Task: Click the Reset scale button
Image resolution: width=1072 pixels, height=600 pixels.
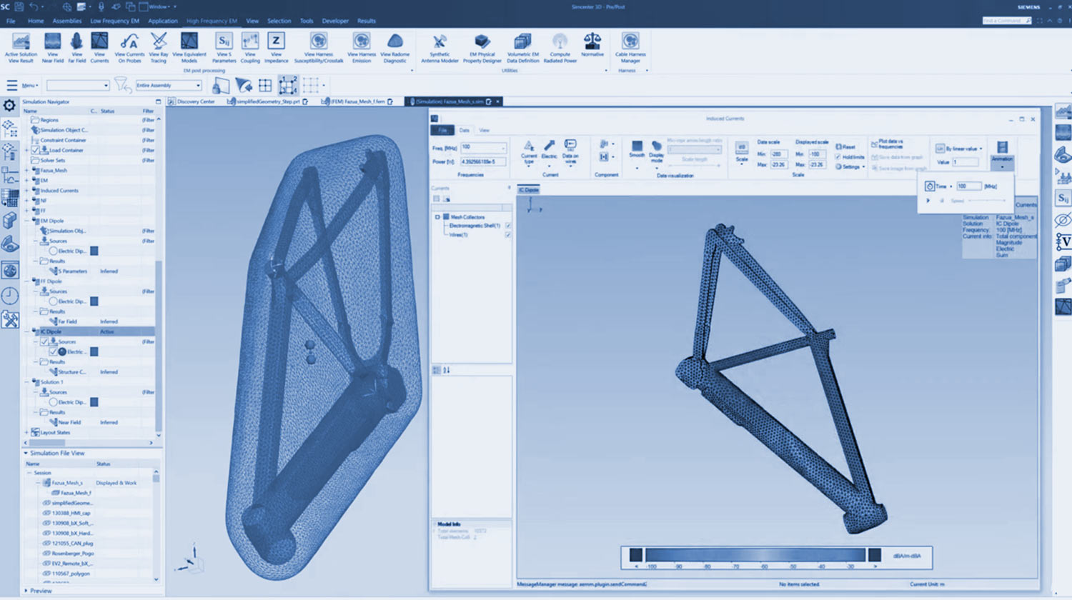Action: (845, 147)
